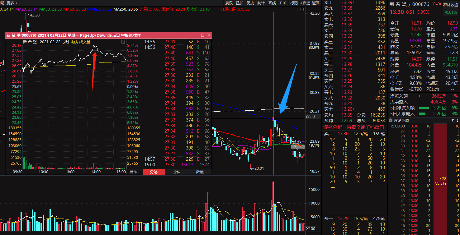Click the 净流入额 3662万 row
460x235 pixels.
click(x=424, y=96)
